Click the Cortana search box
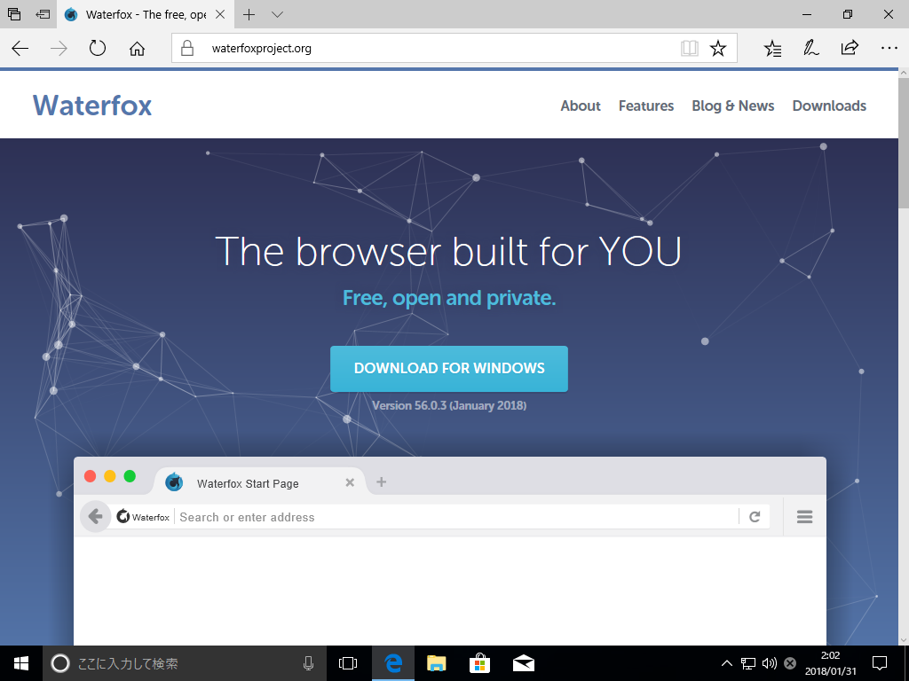The width and height of the screenshot is (909, 681). coord(185,663)
